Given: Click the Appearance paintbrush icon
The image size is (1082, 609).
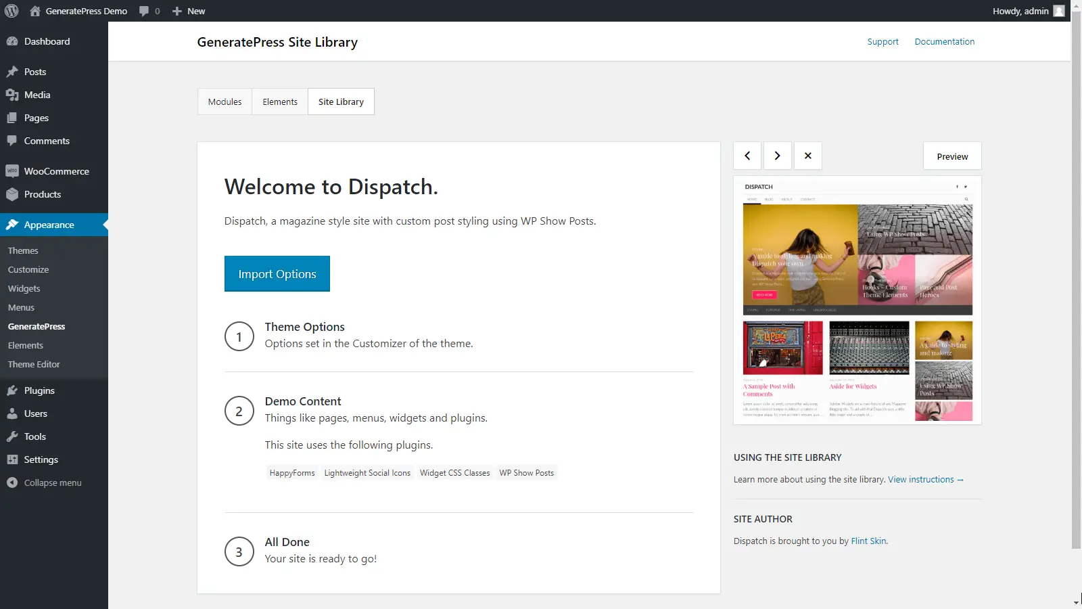Looking at the screenshot, I should point(12,225).
